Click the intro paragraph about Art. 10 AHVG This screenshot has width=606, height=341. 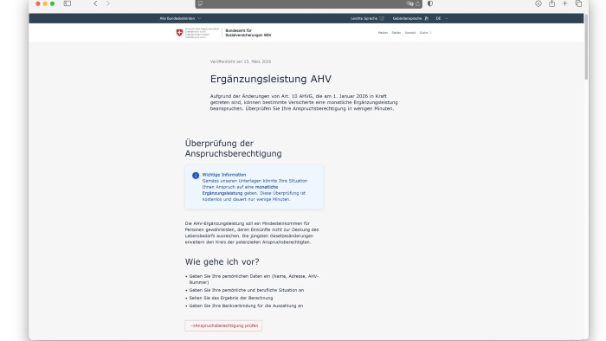(x=304, y=102)
